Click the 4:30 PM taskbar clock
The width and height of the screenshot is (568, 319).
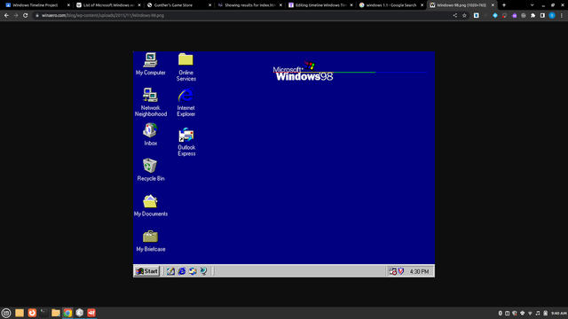[419, 272]
